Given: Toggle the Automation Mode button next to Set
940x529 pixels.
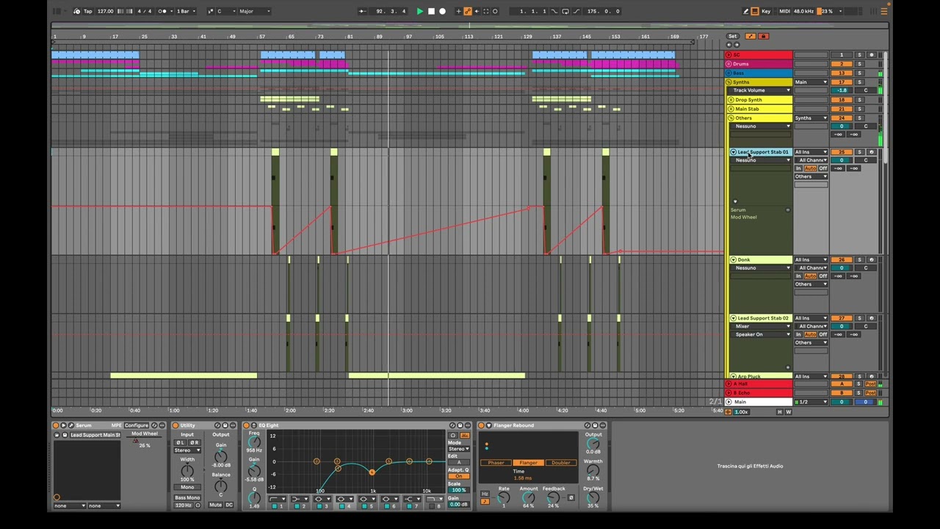Looking at the screenshot, I should tap(750, 36).
